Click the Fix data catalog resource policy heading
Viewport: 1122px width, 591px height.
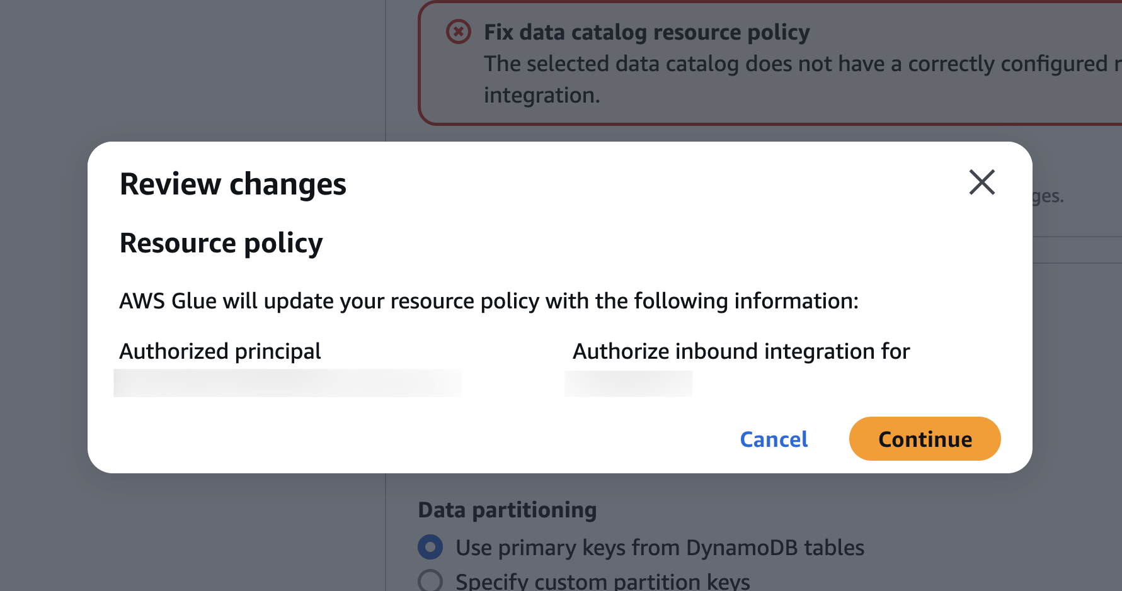coord(646,31)
